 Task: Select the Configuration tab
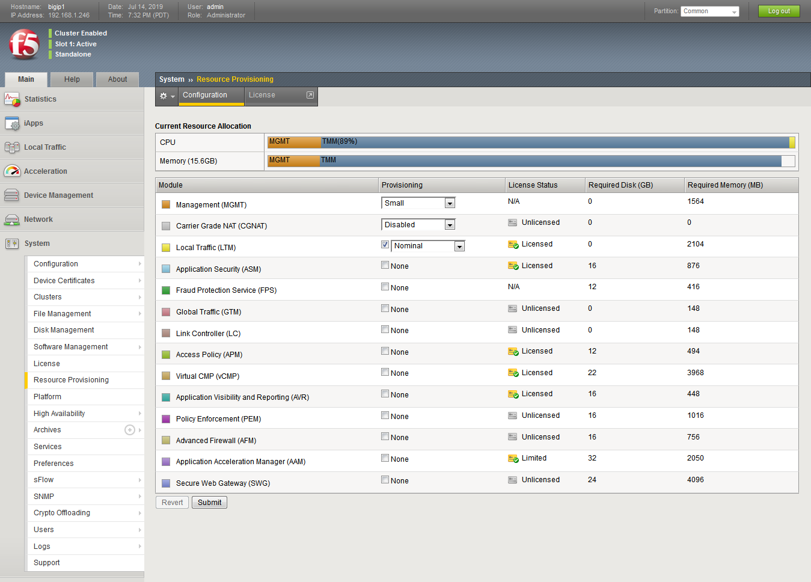coord(211,96)
